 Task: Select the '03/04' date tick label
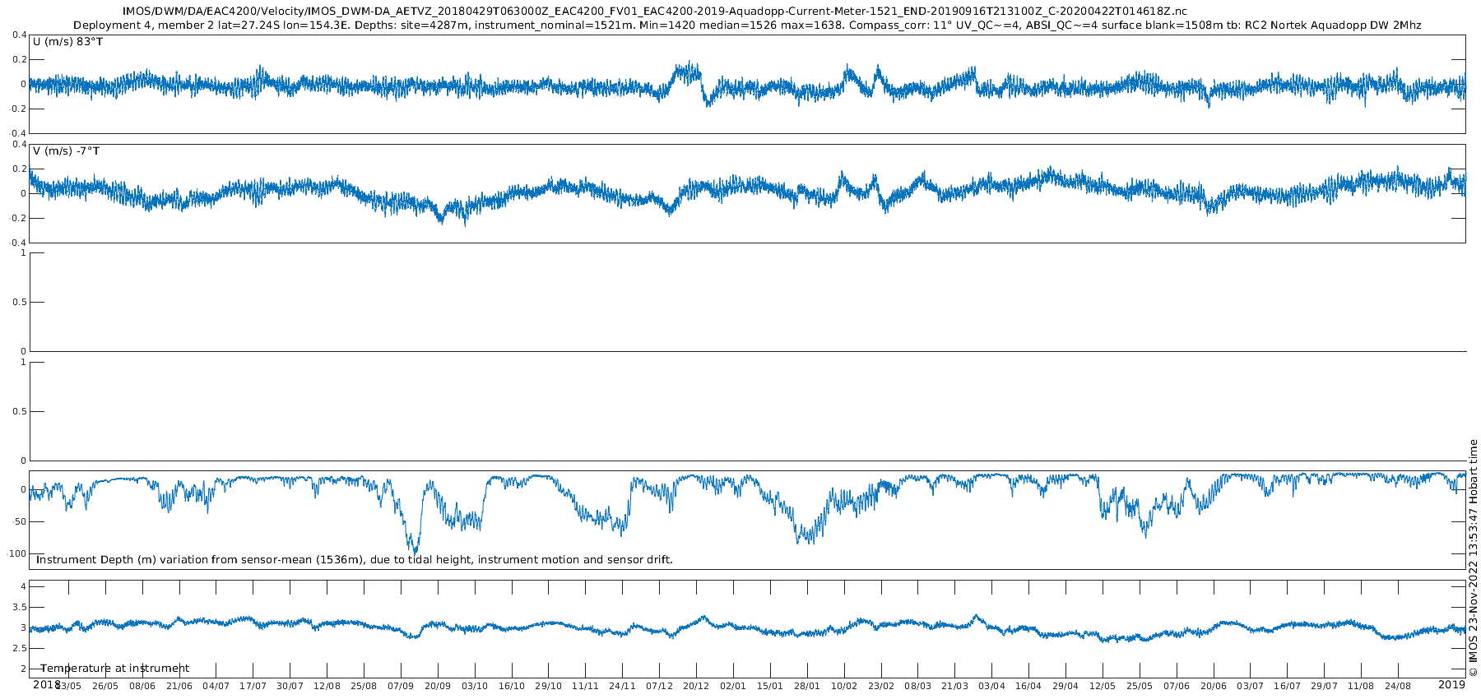(991, 686)
